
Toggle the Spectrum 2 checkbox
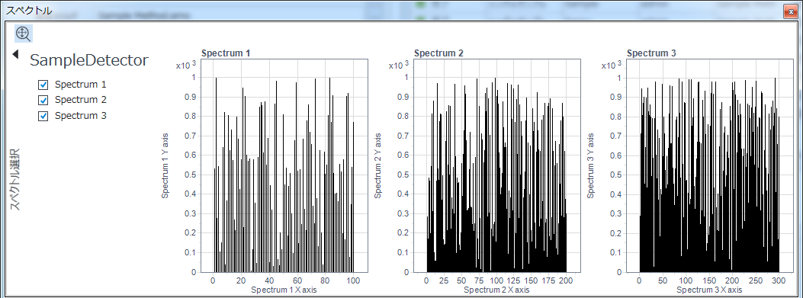43,101
